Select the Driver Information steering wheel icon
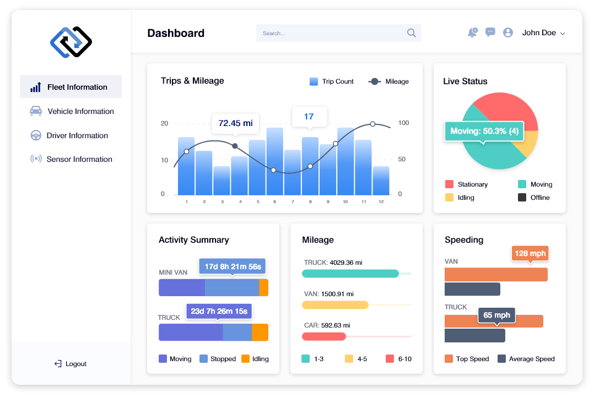 point(36,135)
